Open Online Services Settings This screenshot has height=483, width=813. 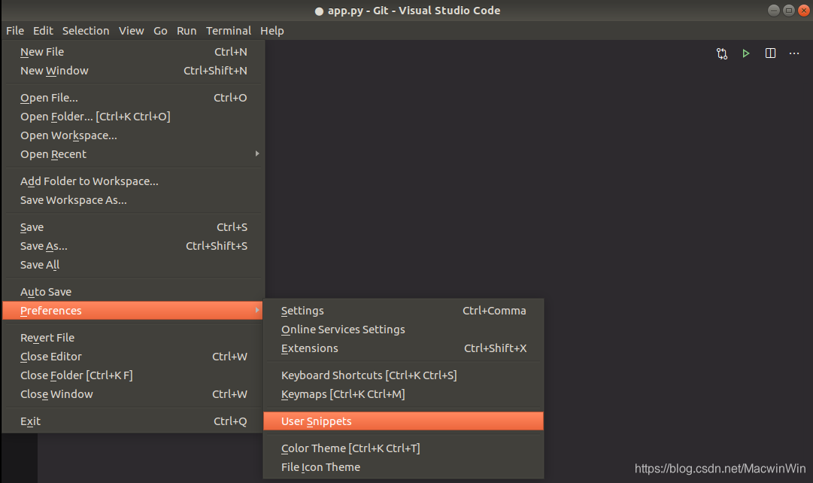pos(403,330)
